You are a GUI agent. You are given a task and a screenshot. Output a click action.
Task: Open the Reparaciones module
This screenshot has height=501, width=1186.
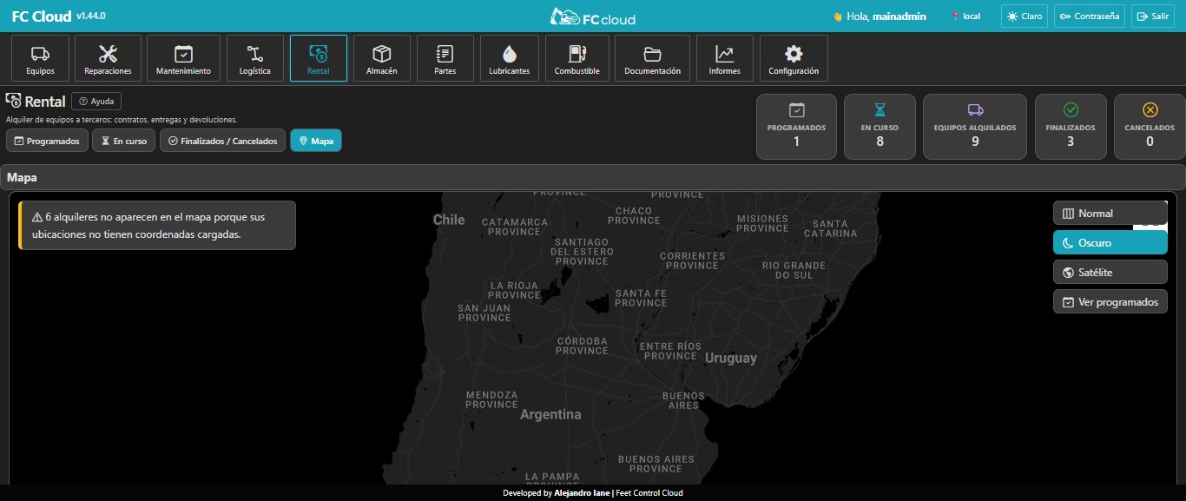[108, 58]
